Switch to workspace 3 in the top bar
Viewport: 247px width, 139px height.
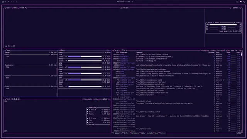click(x=11, y=2)
